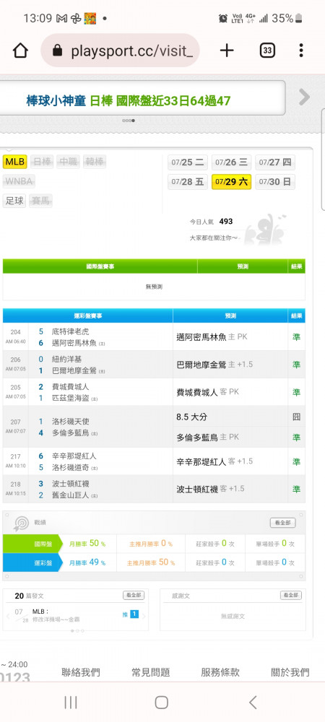Select the 中職 league tab
This screenshot has height=722, width=325.
click(68, 162)
